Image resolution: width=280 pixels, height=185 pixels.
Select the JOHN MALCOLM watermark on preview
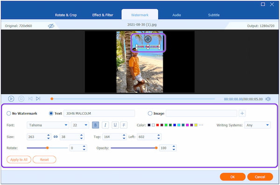148,47
